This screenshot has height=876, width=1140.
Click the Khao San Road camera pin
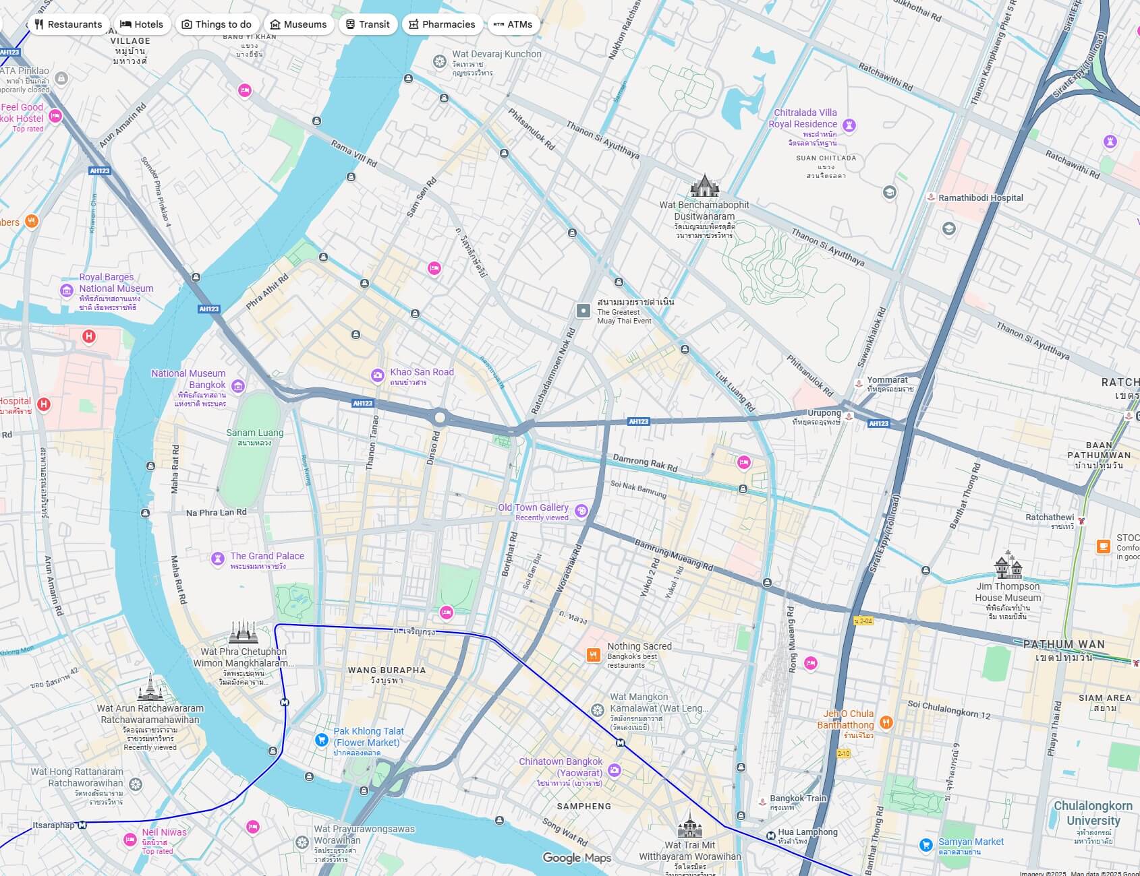coord(378,375)
